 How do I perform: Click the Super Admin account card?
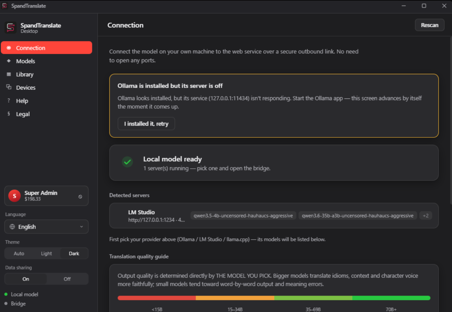tap(46, 196)
